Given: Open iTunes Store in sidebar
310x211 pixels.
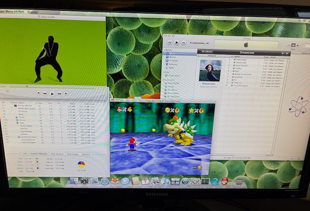Looking at the screenshot, I should pyautogui.click(x=172, y=75).
